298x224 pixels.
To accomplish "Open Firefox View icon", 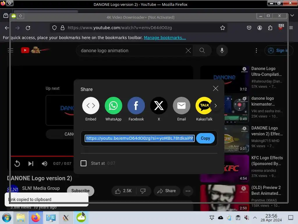I will 6,16.
